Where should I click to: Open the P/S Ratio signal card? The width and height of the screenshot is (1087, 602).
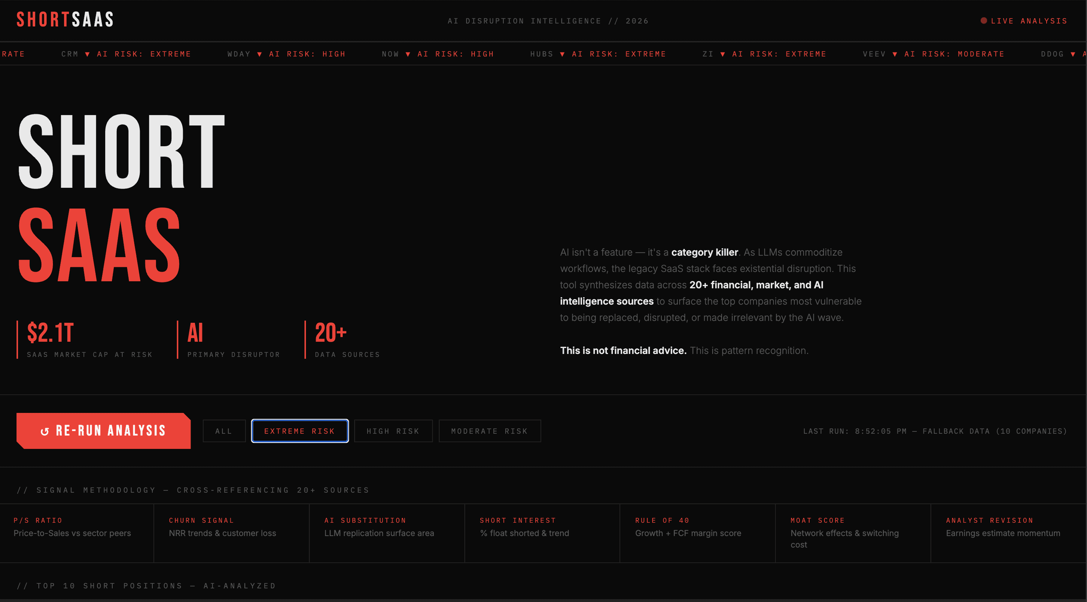tap(76, 532)
